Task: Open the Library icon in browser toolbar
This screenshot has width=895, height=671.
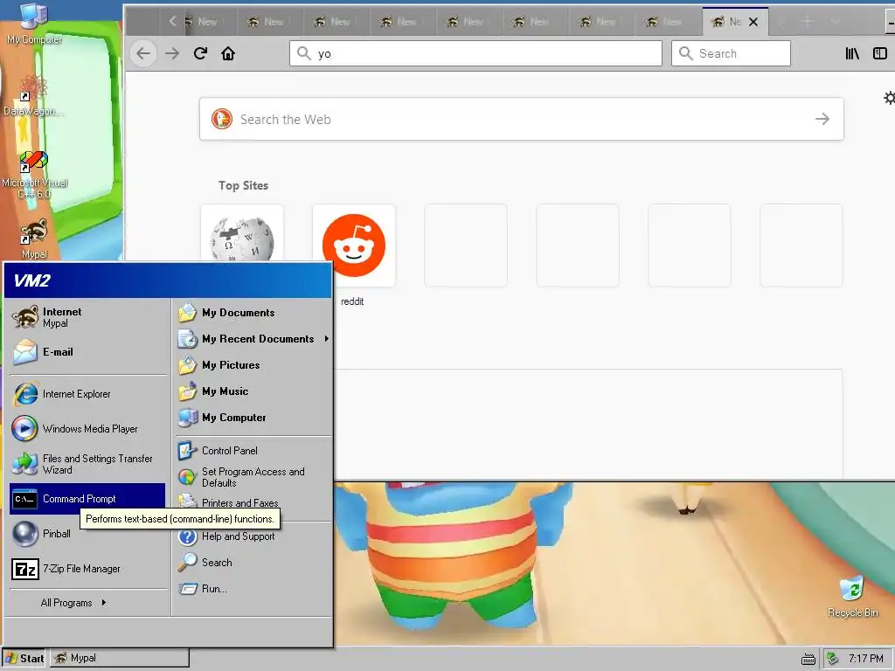Action: (852, 53)
